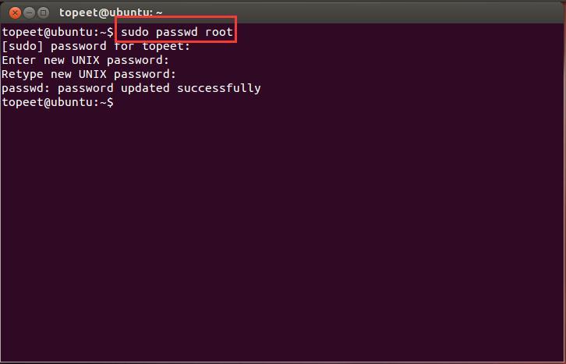Screen dimensions: 566x364
Task: Click the 'Retype new UNIX password:' line
Action: [89, 74]
